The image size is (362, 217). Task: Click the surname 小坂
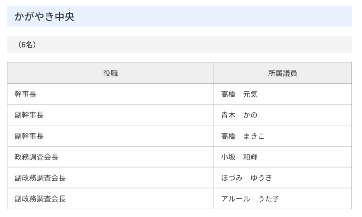(x=228, y=157)
